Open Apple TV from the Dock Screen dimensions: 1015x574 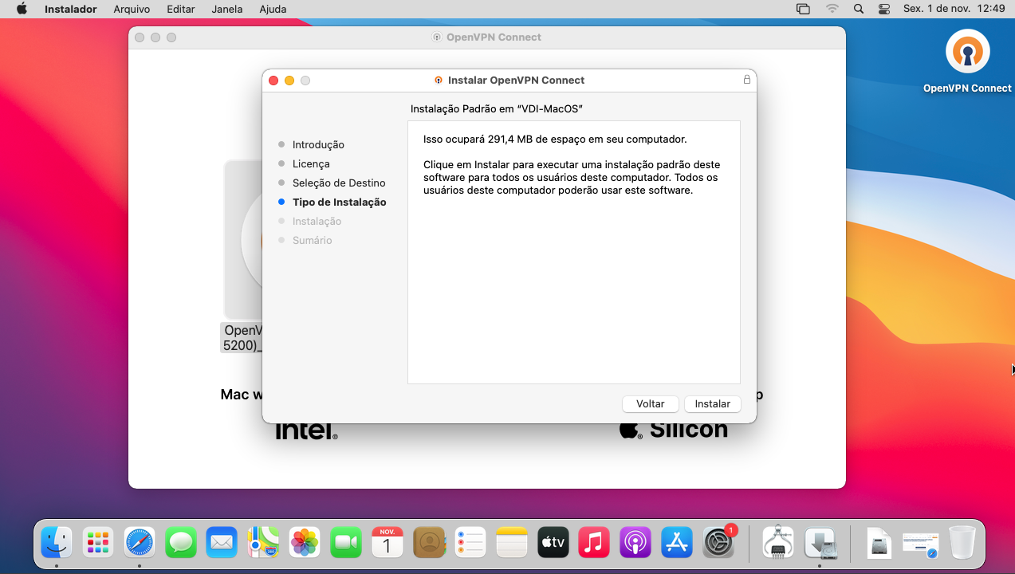tap(553, 543)
